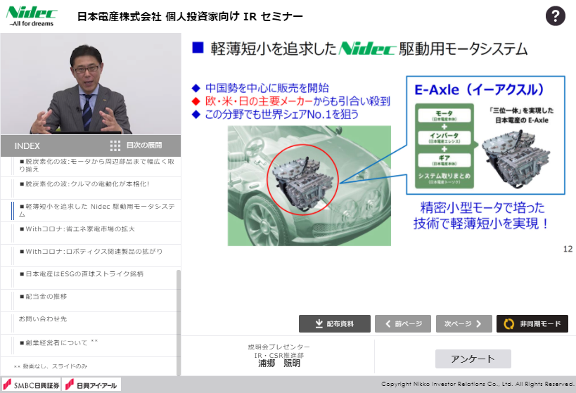
Task: Click the index list scrollbar
Action: pos(179,323)
